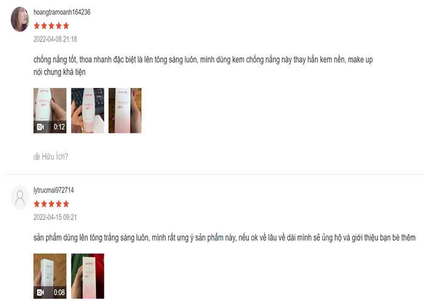Click the thumbs-up Hữu Ích icon

point(36,156)
